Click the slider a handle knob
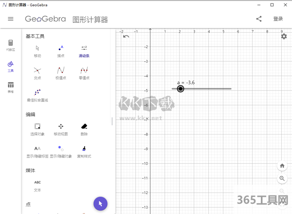This screenshot has height=214, width=292. point(181,89)
